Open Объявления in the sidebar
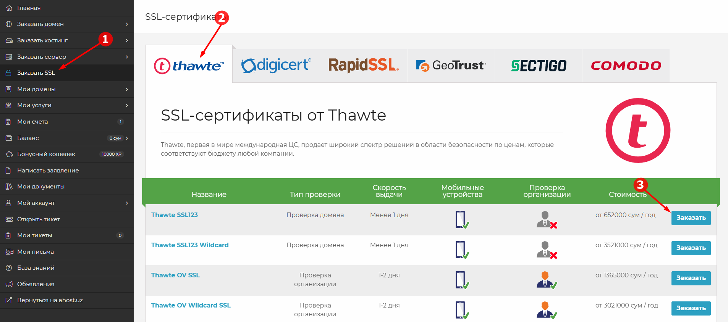The height and width of the screenshot is (322, 728). pyautogui.click(x=67, y=284)
